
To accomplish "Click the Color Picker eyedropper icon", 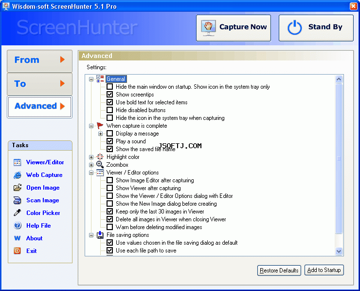I will (x=17, y=213).
